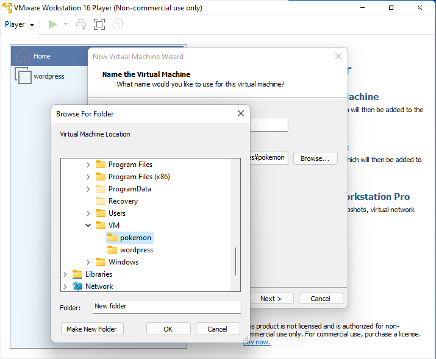Click the Unity mode toolbar icon
Screen dimensions: 436x359
click(x=118, y=24)
